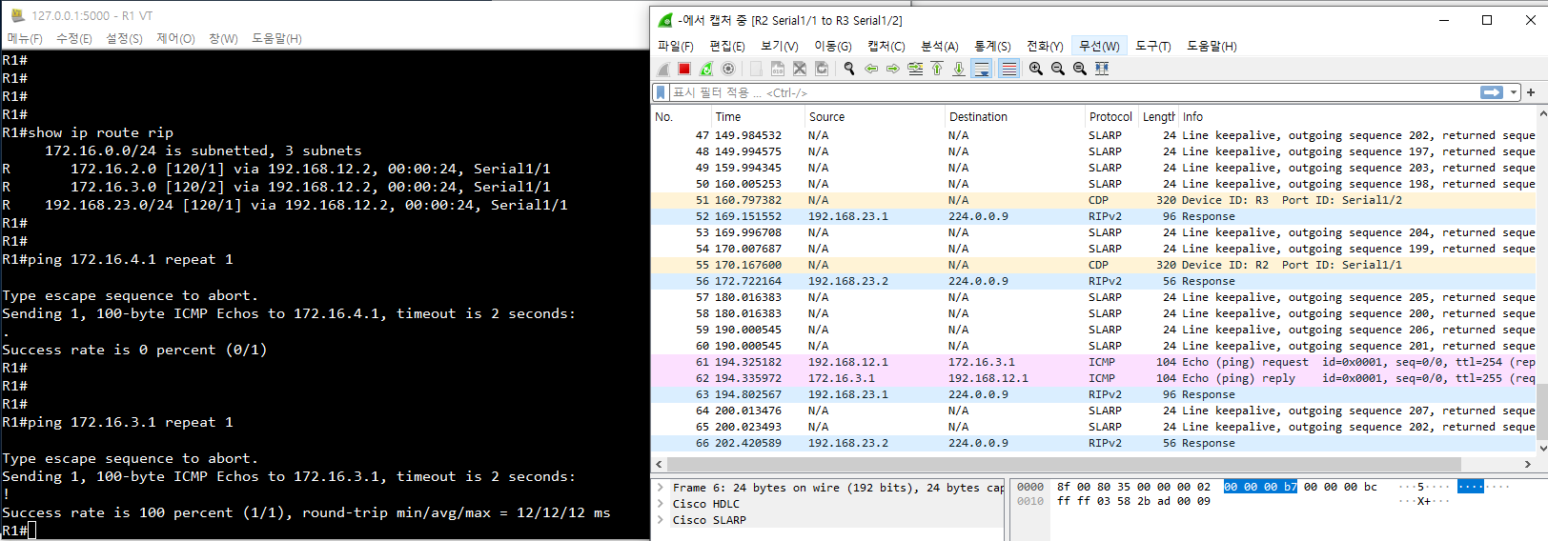Image resolution: width=1548 pixels, height=541 pixels.
Task: Expand Cisco HDLC details tree row
Action: pyautogui.click(x=660, y=503)
